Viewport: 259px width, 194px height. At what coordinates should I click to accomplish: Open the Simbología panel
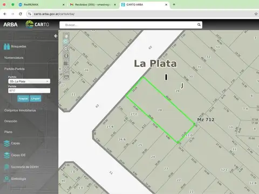[18, 179]
